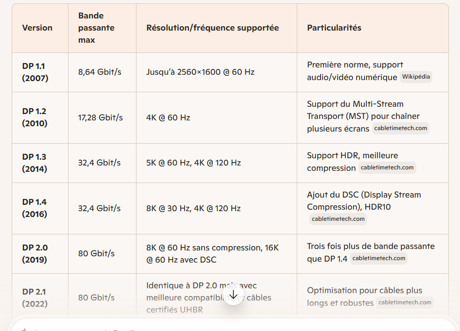Click the 17,28 Gbit/s bandwidth cell
Screen dimensions: 460x331
[101, 117]
